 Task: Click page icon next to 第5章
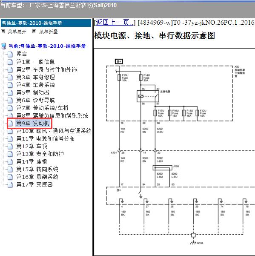(10, 93)
